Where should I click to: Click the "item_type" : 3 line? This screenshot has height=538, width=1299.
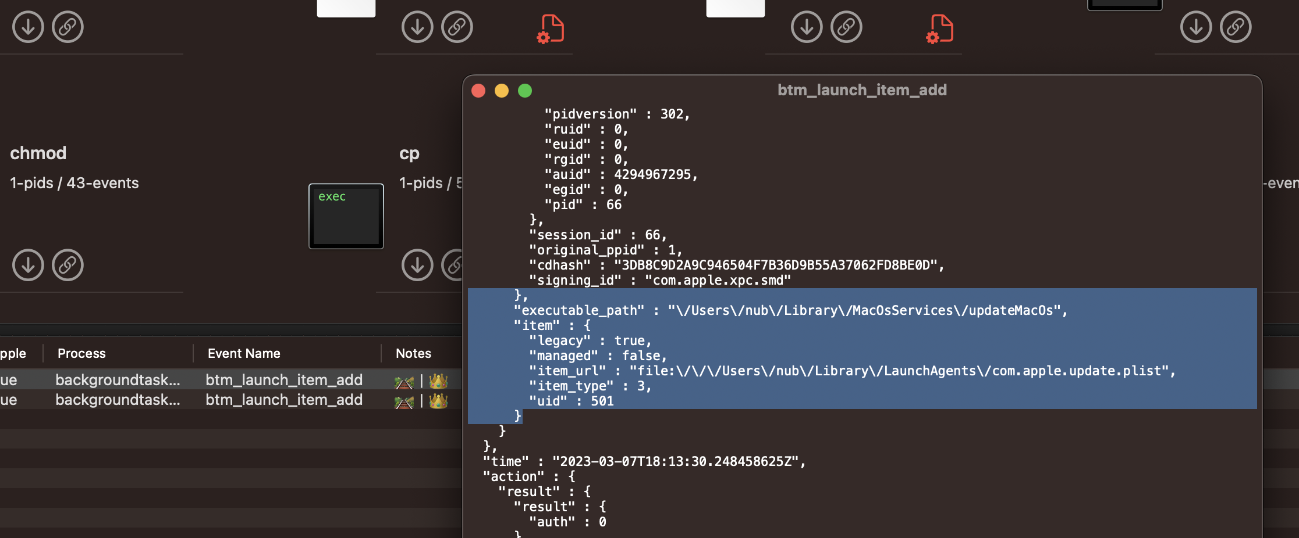(x=590, y=386)
